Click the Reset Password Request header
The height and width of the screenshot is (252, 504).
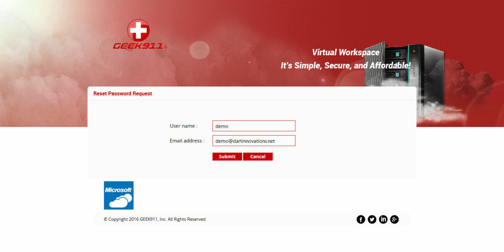[122, 93]
